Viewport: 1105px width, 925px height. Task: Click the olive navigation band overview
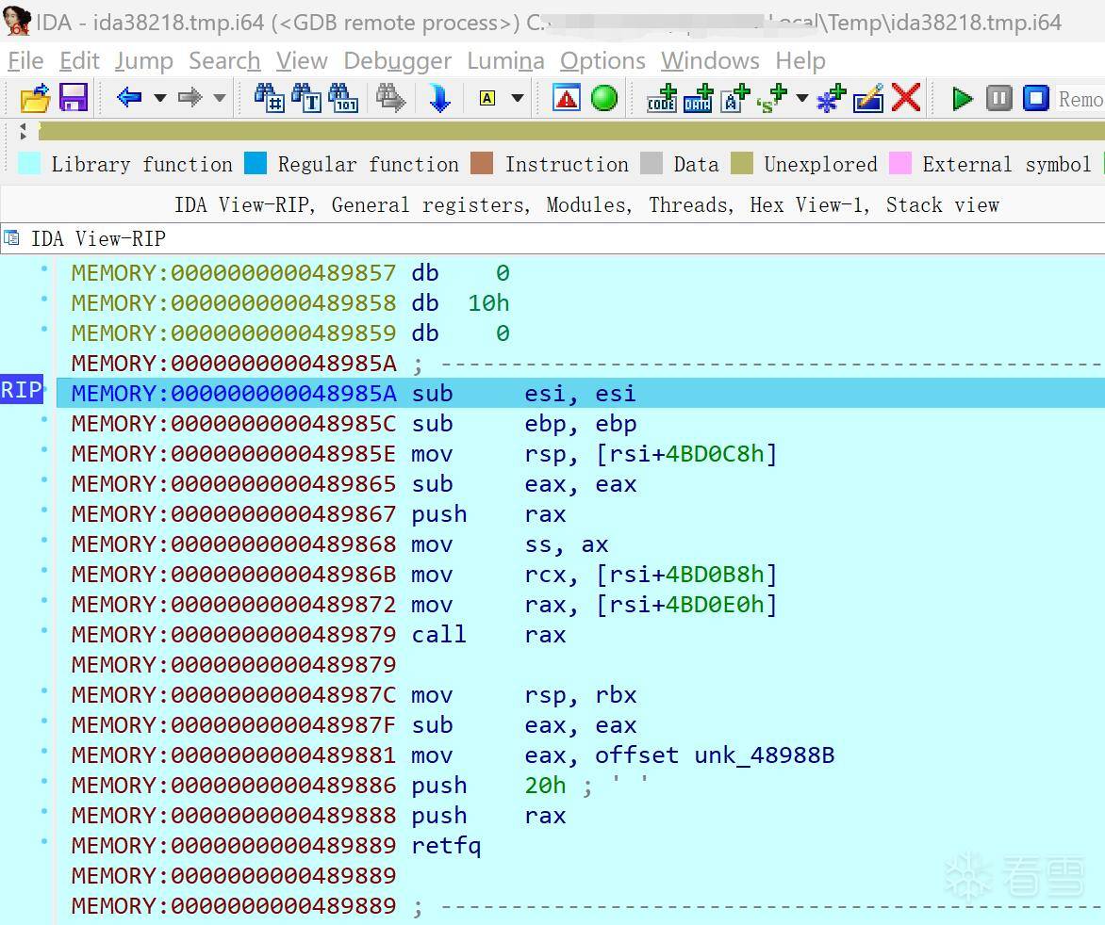(571, 131)
